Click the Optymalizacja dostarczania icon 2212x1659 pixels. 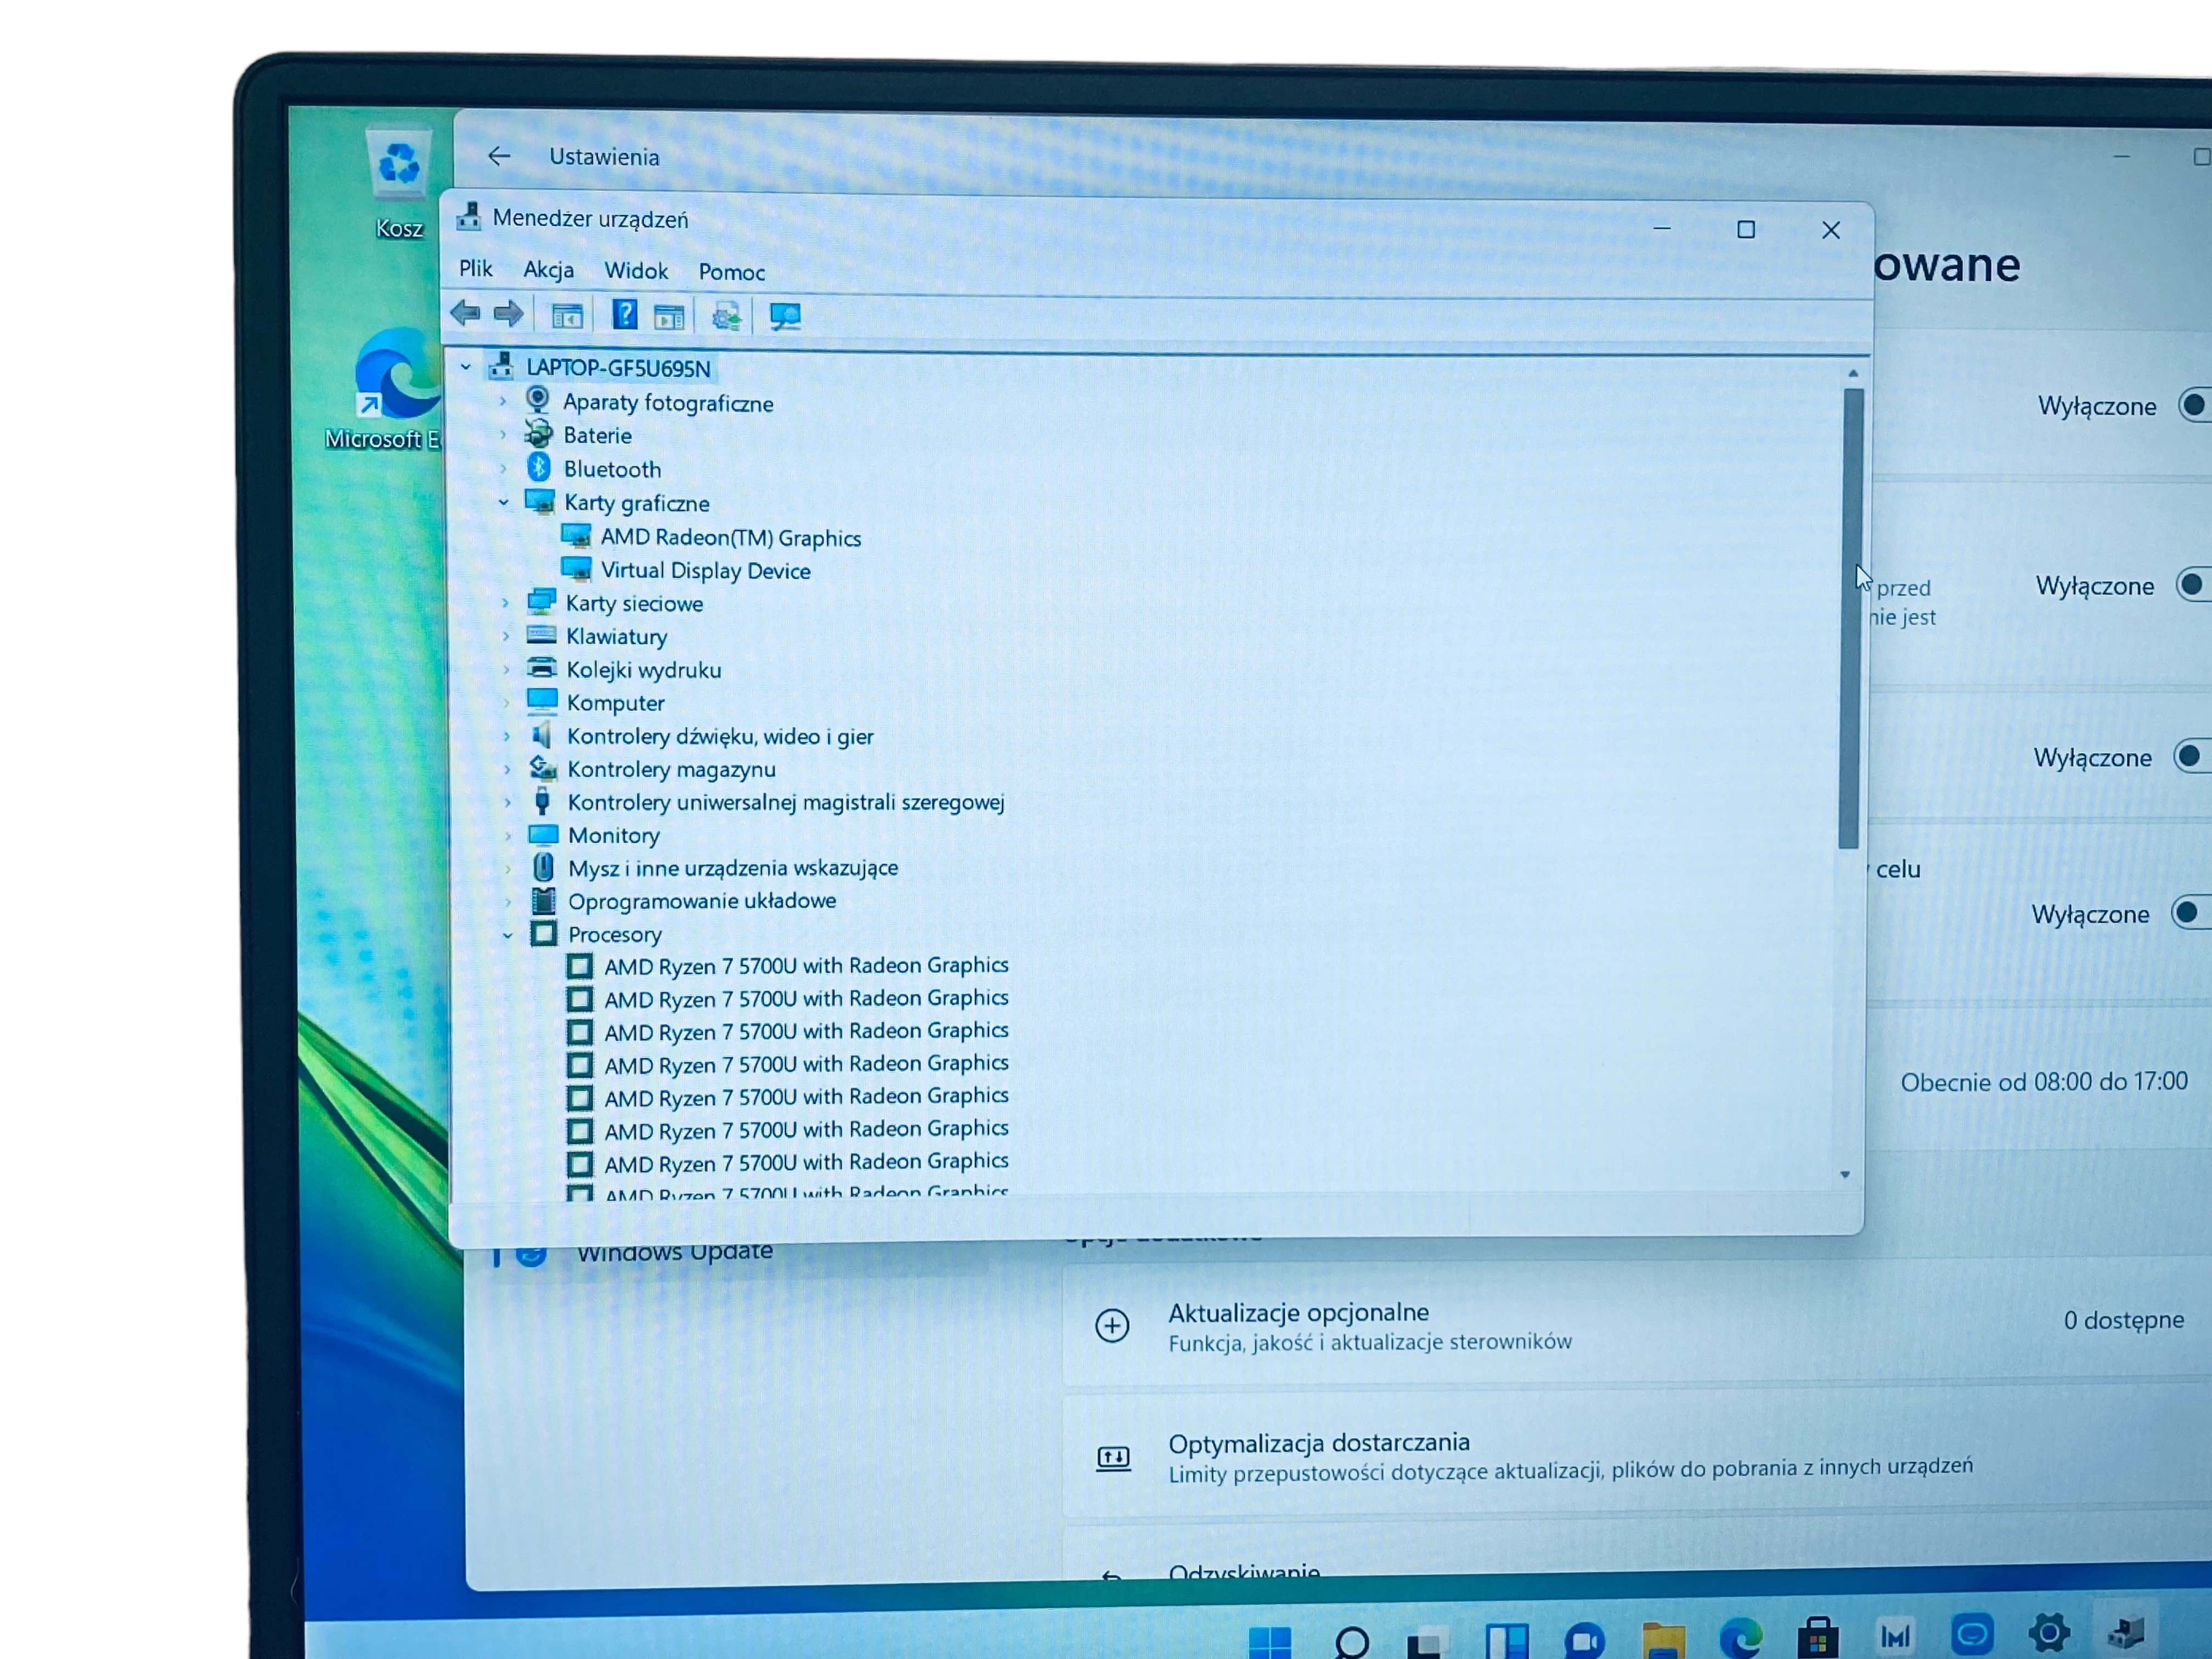1113,1458
